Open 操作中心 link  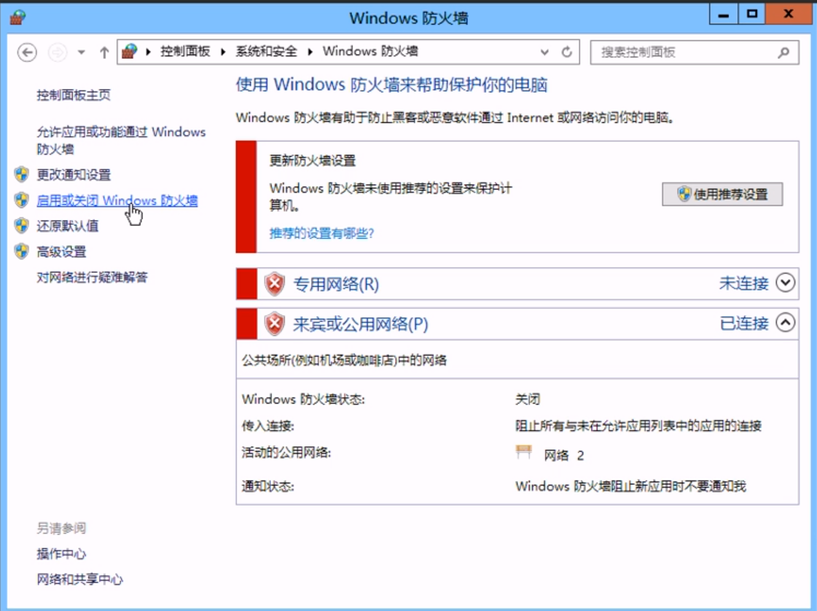pyautogui.click(x=61, y=553)
